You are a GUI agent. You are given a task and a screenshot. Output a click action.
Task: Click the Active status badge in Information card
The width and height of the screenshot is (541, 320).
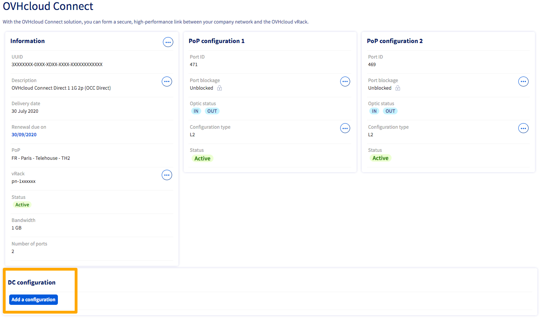click(22, 205)
